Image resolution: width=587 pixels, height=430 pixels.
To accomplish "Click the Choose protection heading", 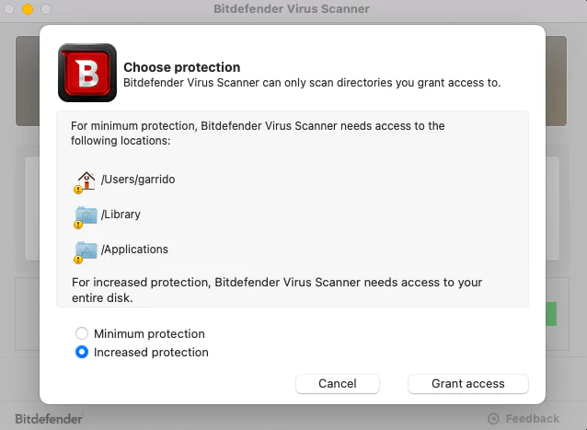I will pyautogui.click(x=181, y=67).
